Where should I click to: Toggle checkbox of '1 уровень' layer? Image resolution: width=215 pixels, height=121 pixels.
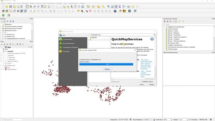click(x=4, y=55)
